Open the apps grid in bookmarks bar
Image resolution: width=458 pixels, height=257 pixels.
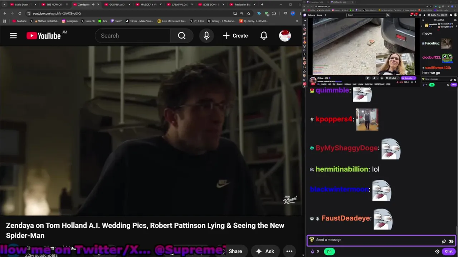pyautogui.click(x=4, y=21)
